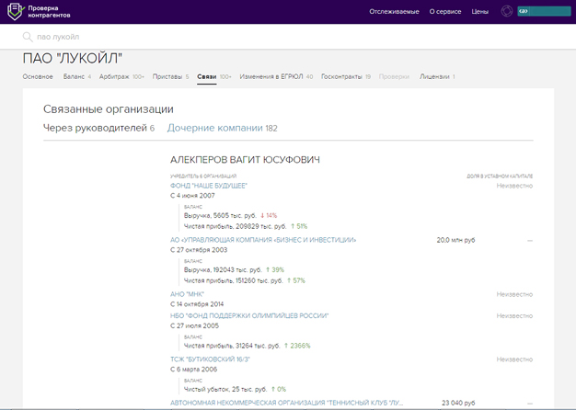Switch to the Основное tab
The image size is (576, 410).
[x=38, y=76]
